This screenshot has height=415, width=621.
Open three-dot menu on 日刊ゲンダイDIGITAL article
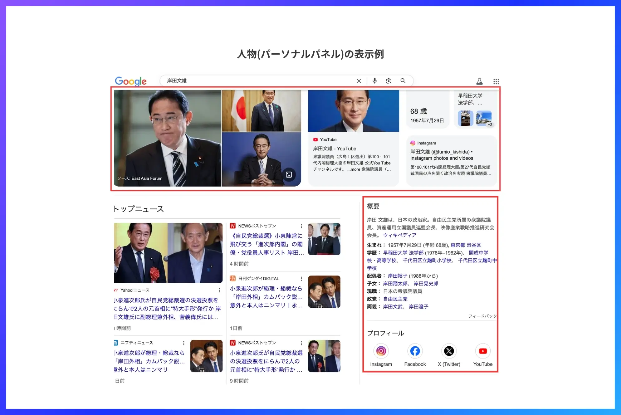tap(301, 279)
